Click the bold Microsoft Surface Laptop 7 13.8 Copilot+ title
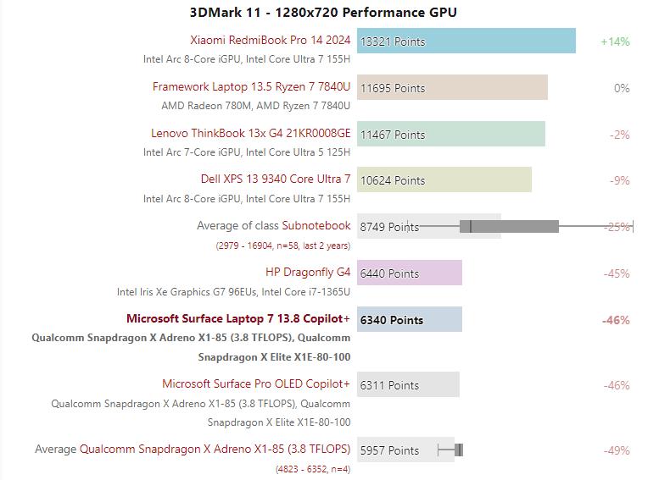 (237, 318)
